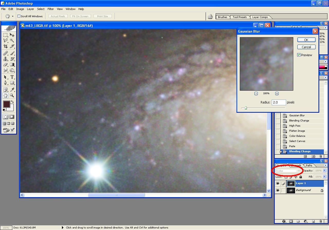The width and height of the screenshot is (329, 230).
Task: Choose the Eyedropper tool
Action: click(x=12, y=90)
